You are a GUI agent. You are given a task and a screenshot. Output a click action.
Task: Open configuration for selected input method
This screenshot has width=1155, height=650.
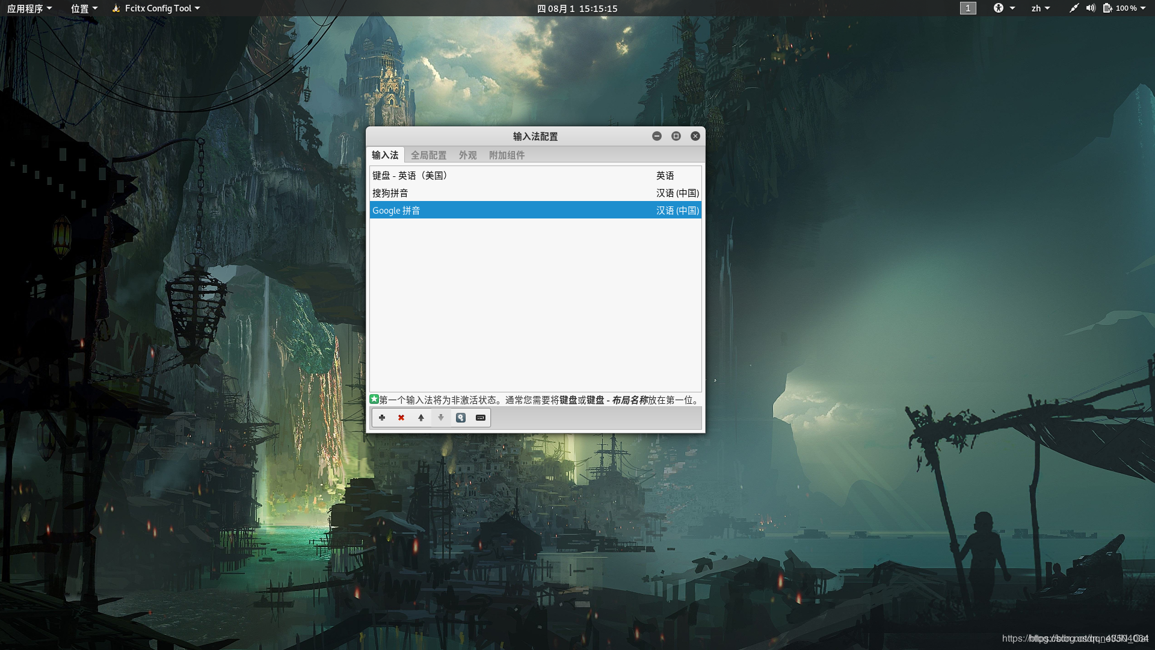click(461, 418)
